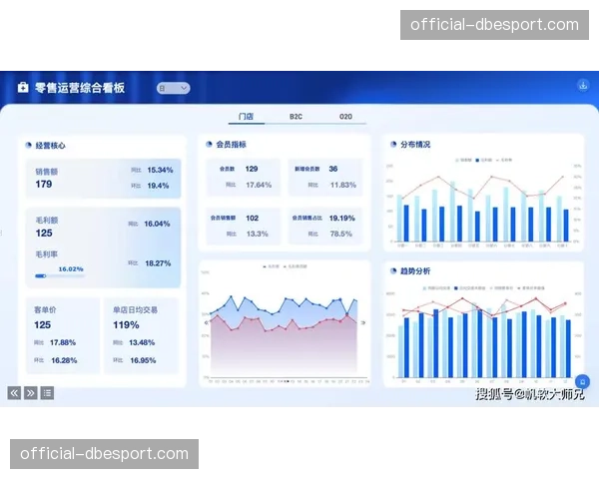Click the 会员数 value 129
The height and width of the screenshot is (479, 599).
252,169
